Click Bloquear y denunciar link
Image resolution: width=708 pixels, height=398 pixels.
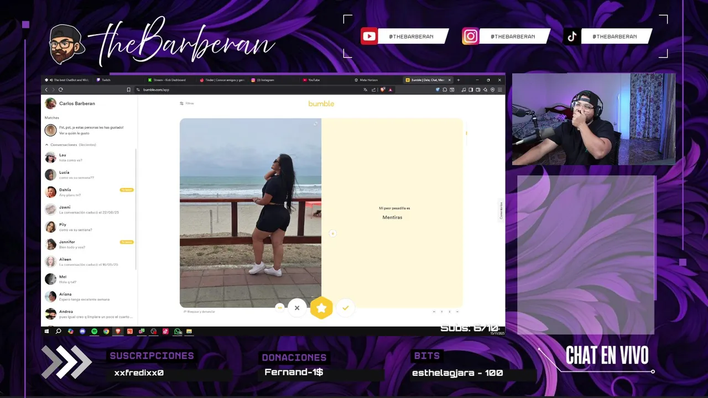pyautogui.click(x=199, y=312)
